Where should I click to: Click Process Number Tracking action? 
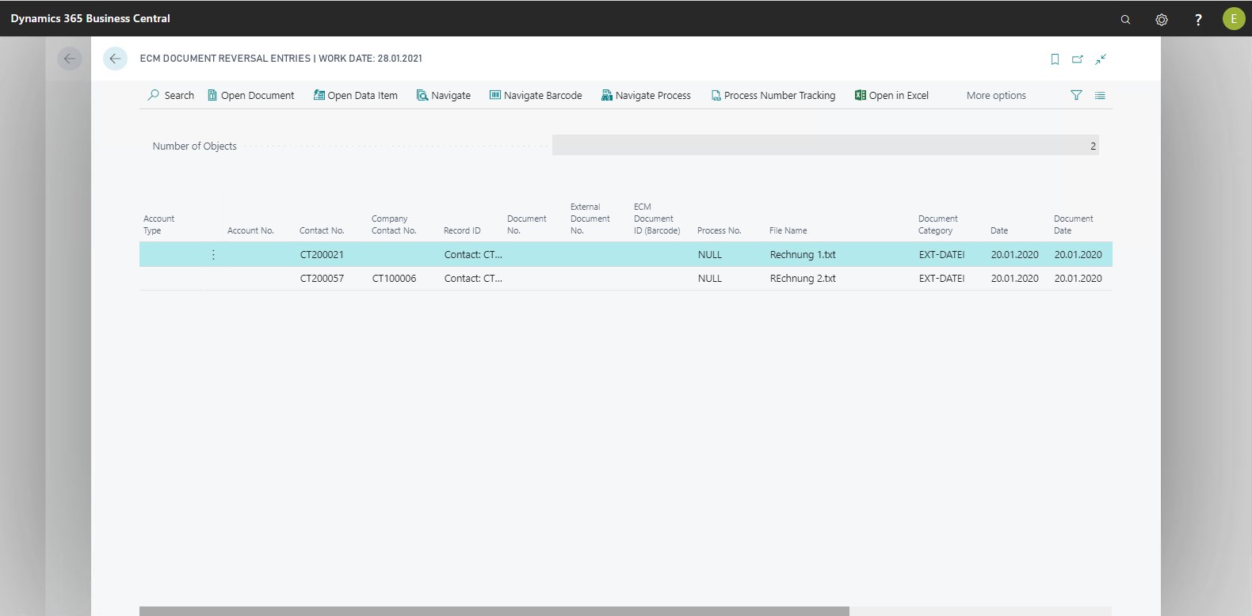pos(773,95)
